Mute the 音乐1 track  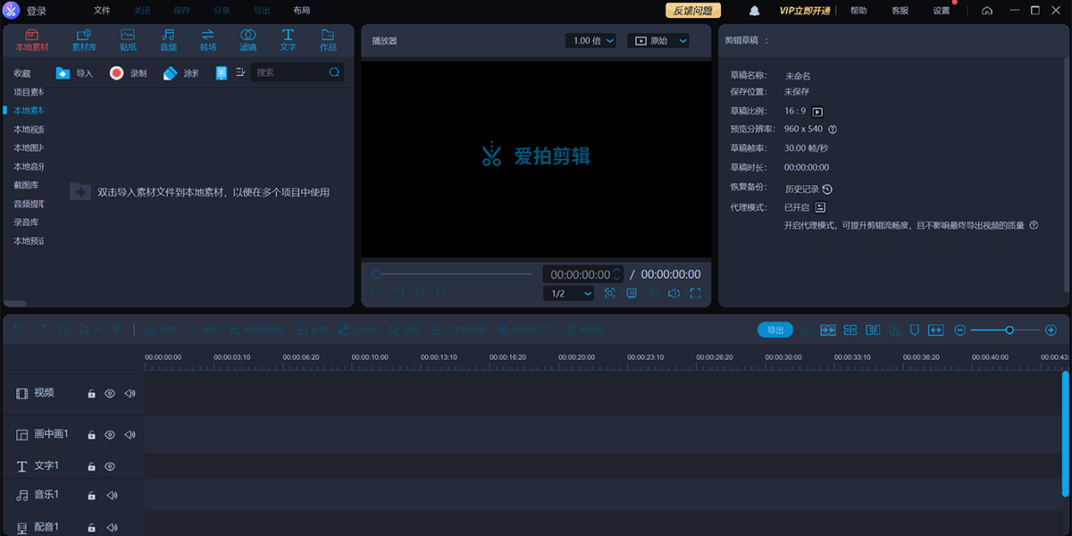(x=112, y=495)
